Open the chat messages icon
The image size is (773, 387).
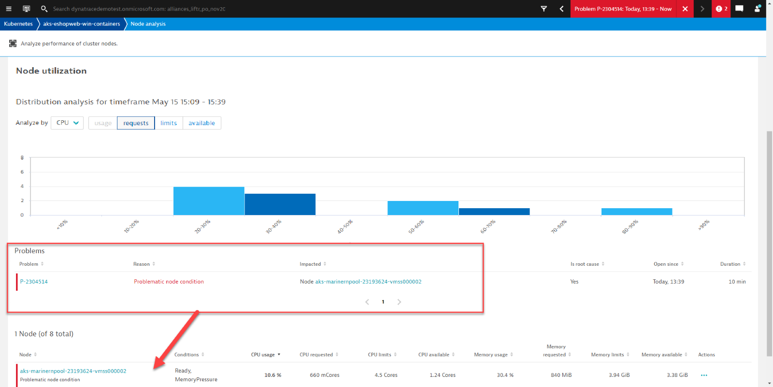click(739, 9)
